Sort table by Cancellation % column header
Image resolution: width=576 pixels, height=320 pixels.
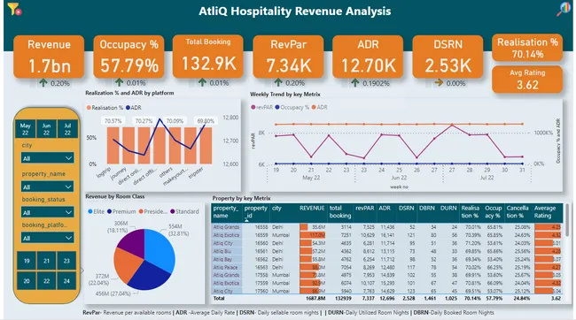[518, 212]
